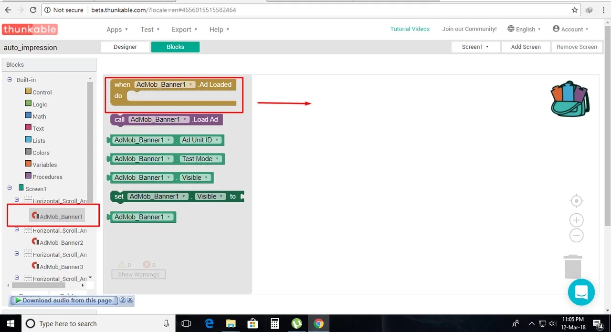Click the Add Screen button
The height and width of the screenshot is (332, 611).
(x=526, y=47)
